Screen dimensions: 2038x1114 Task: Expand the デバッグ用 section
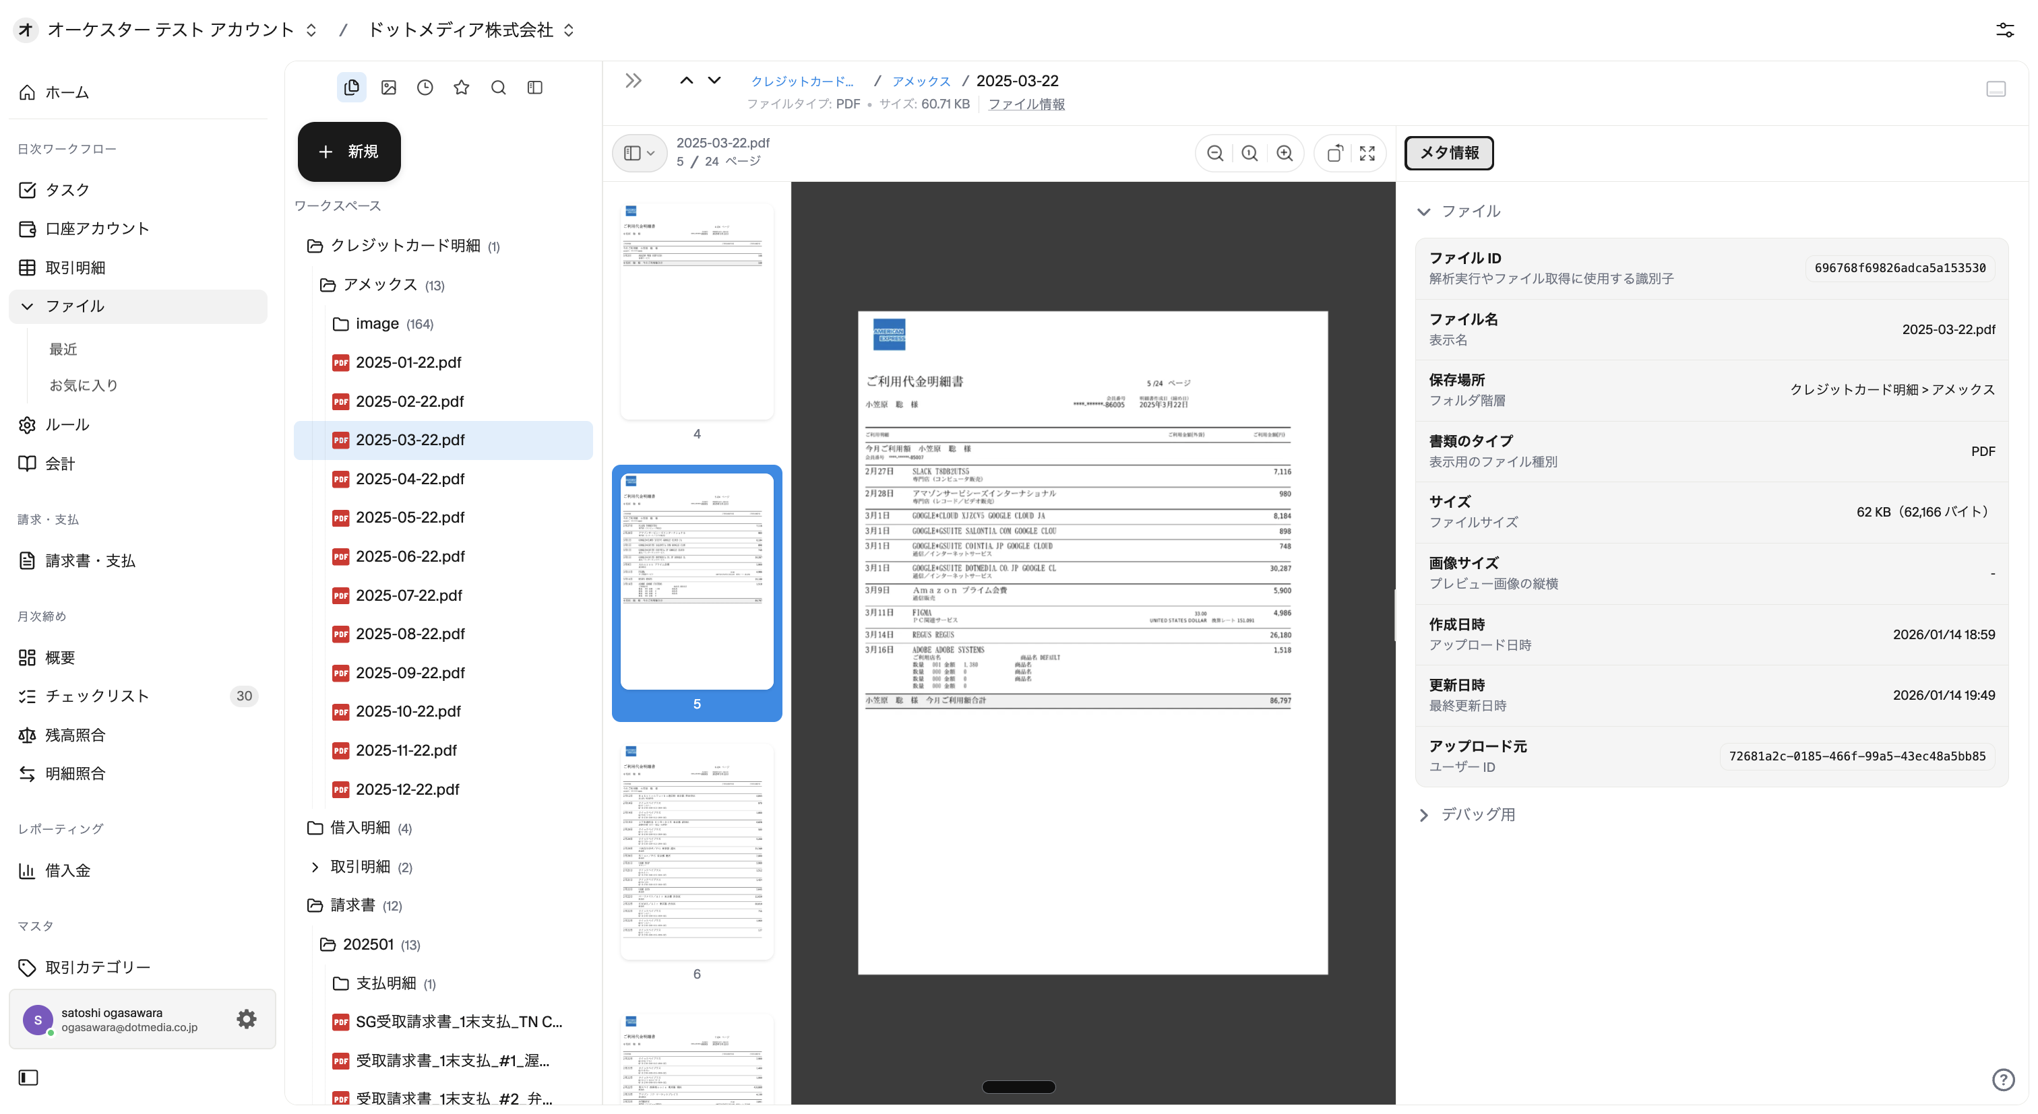[x=1424, y=815]
